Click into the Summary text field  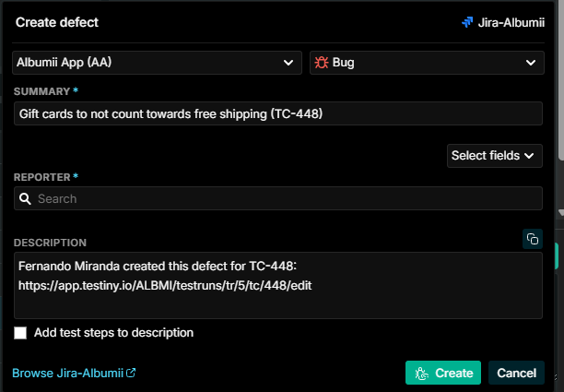278,113
